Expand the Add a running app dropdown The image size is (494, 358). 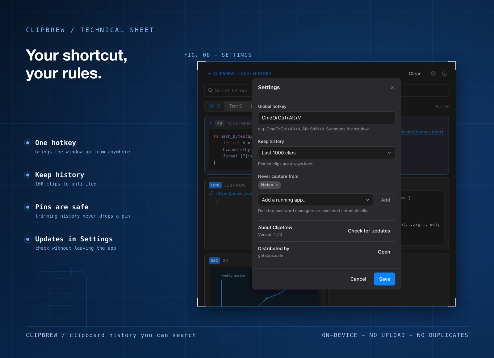316,200
